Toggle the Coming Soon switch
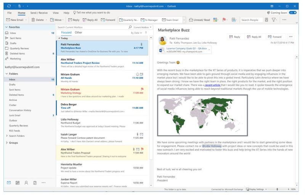 (292, 13)
